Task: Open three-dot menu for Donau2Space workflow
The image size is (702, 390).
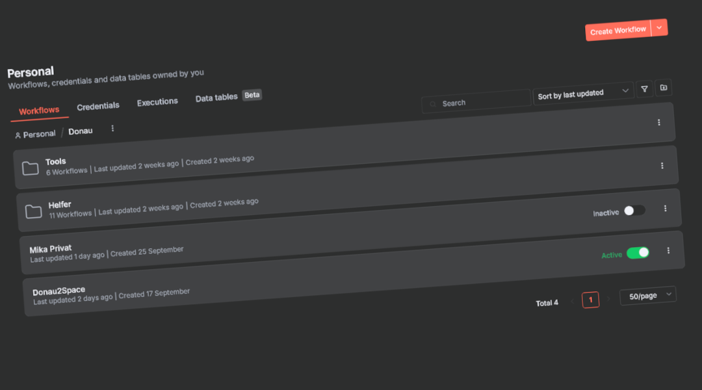Action: [668, 251]
